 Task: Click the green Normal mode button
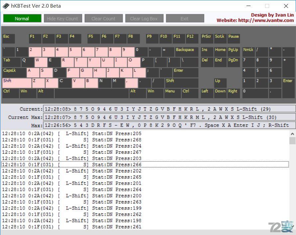(22, 19)
